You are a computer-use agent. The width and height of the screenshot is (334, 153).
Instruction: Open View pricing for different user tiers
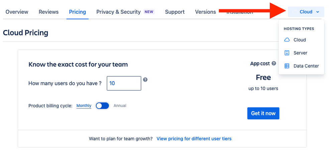(194, 139)
